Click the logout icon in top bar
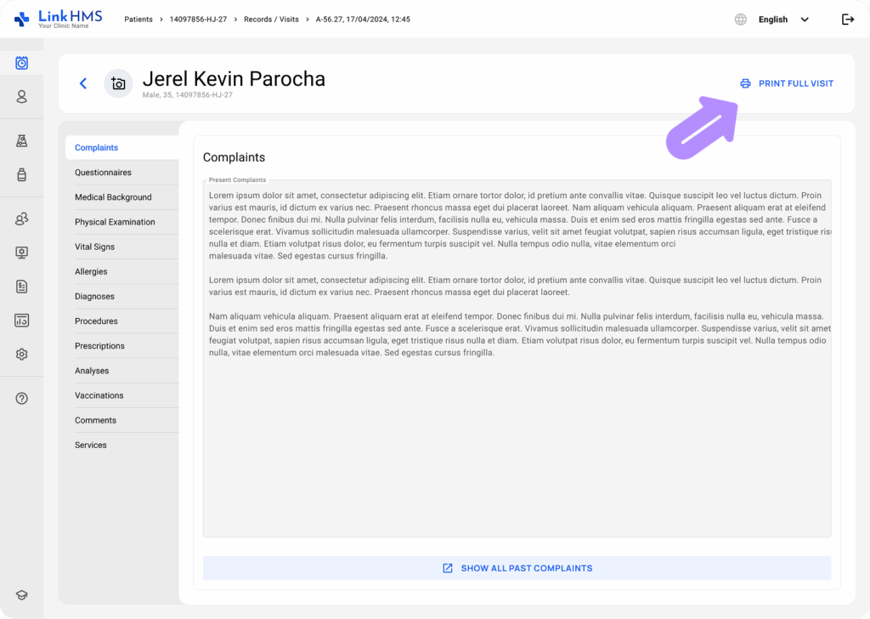The width and height of the screenshot is (870, 619). click(x=847, y=20)
